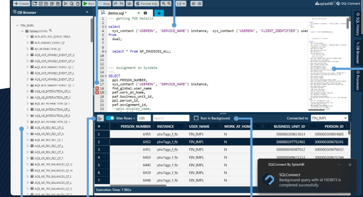Click the Copy icon next to scissors
The width and height of the screenshot is (363, 197).
pos(72,4)
